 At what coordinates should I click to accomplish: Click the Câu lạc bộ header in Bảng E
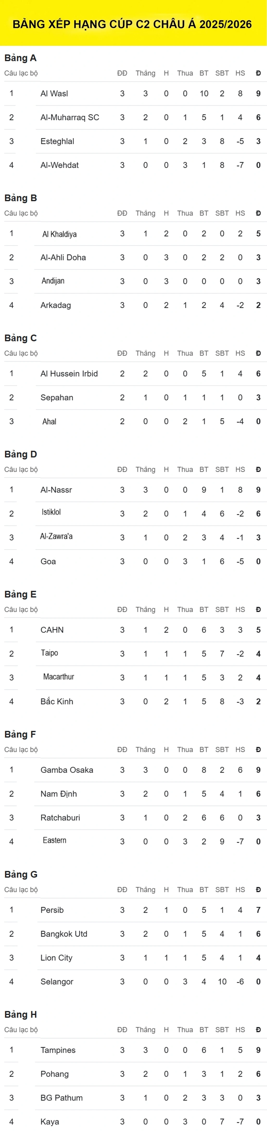click(21, 610)
